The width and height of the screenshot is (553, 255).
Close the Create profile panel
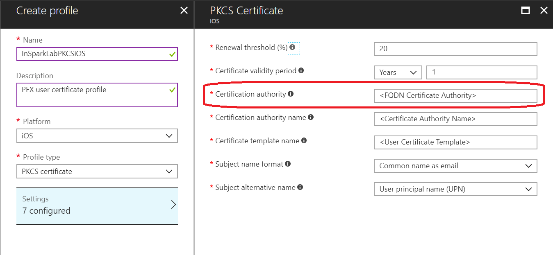tap(184, 10)
